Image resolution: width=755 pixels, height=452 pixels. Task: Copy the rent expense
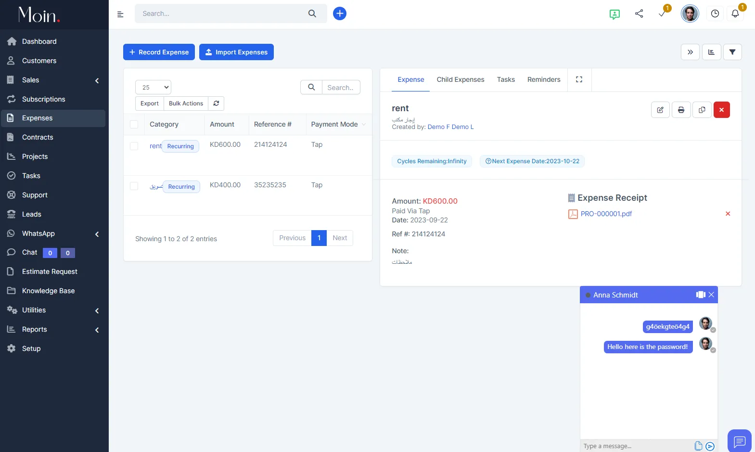click(702, 110)
